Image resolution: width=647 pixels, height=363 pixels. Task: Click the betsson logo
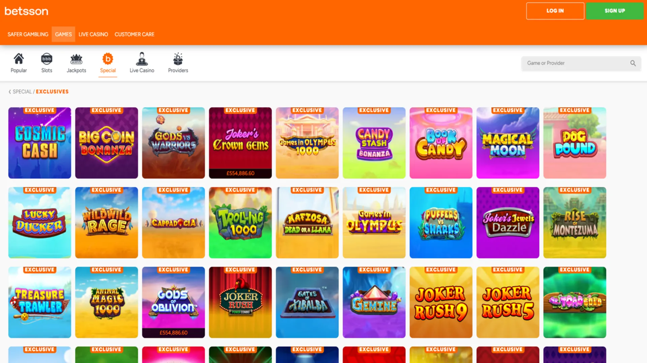tap(26, 11)
